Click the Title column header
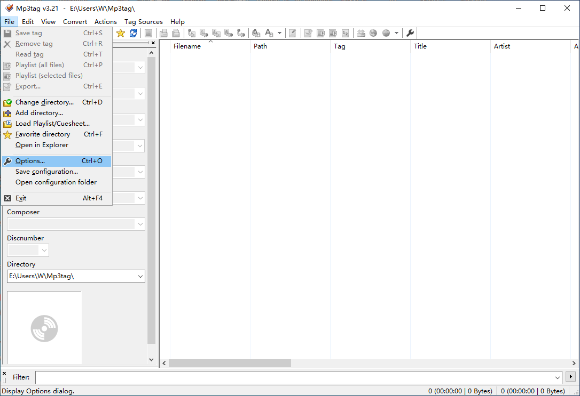This screenshot has height=396, width=580. [x=451, y=46]
